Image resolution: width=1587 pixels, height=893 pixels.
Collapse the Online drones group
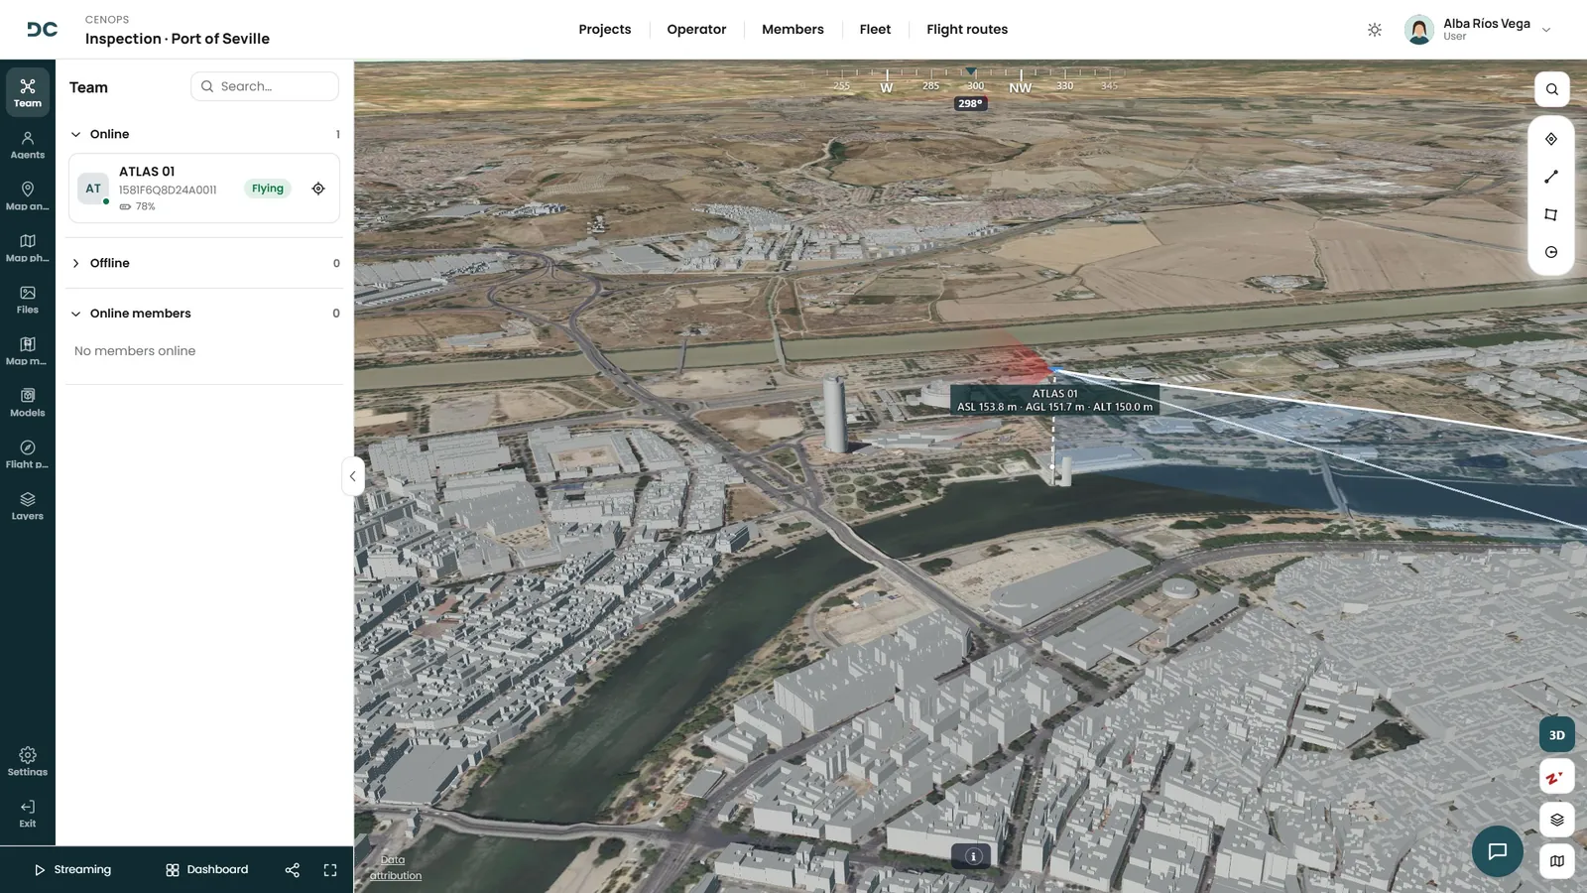click(76, 135)
